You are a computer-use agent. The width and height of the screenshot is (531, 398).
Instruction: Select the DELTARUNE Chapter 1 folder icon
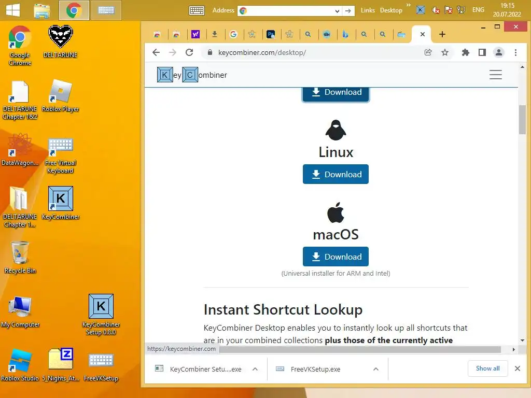[x=20, y=207]
